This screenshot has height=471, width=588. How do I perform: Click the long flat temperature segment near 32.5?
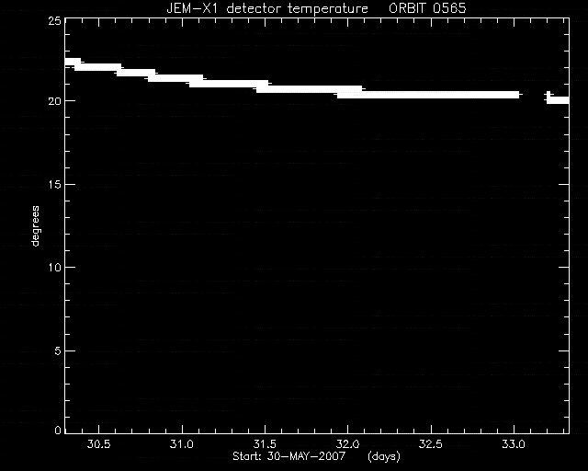(x=428, y=95)
